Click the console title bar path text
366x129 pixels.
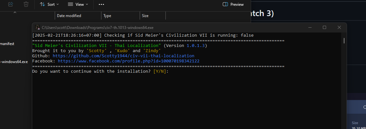(x=98, y=28)
